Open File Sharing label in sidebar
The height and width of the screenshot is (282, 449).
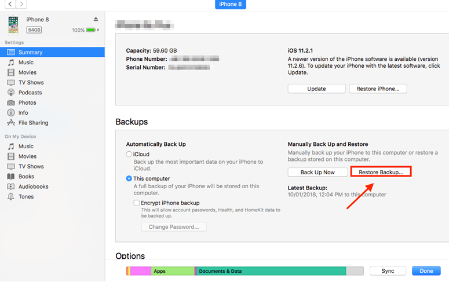33,123
